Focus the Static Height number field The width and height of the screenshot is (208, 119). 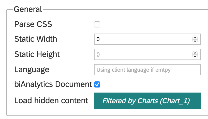pos(147,54)
